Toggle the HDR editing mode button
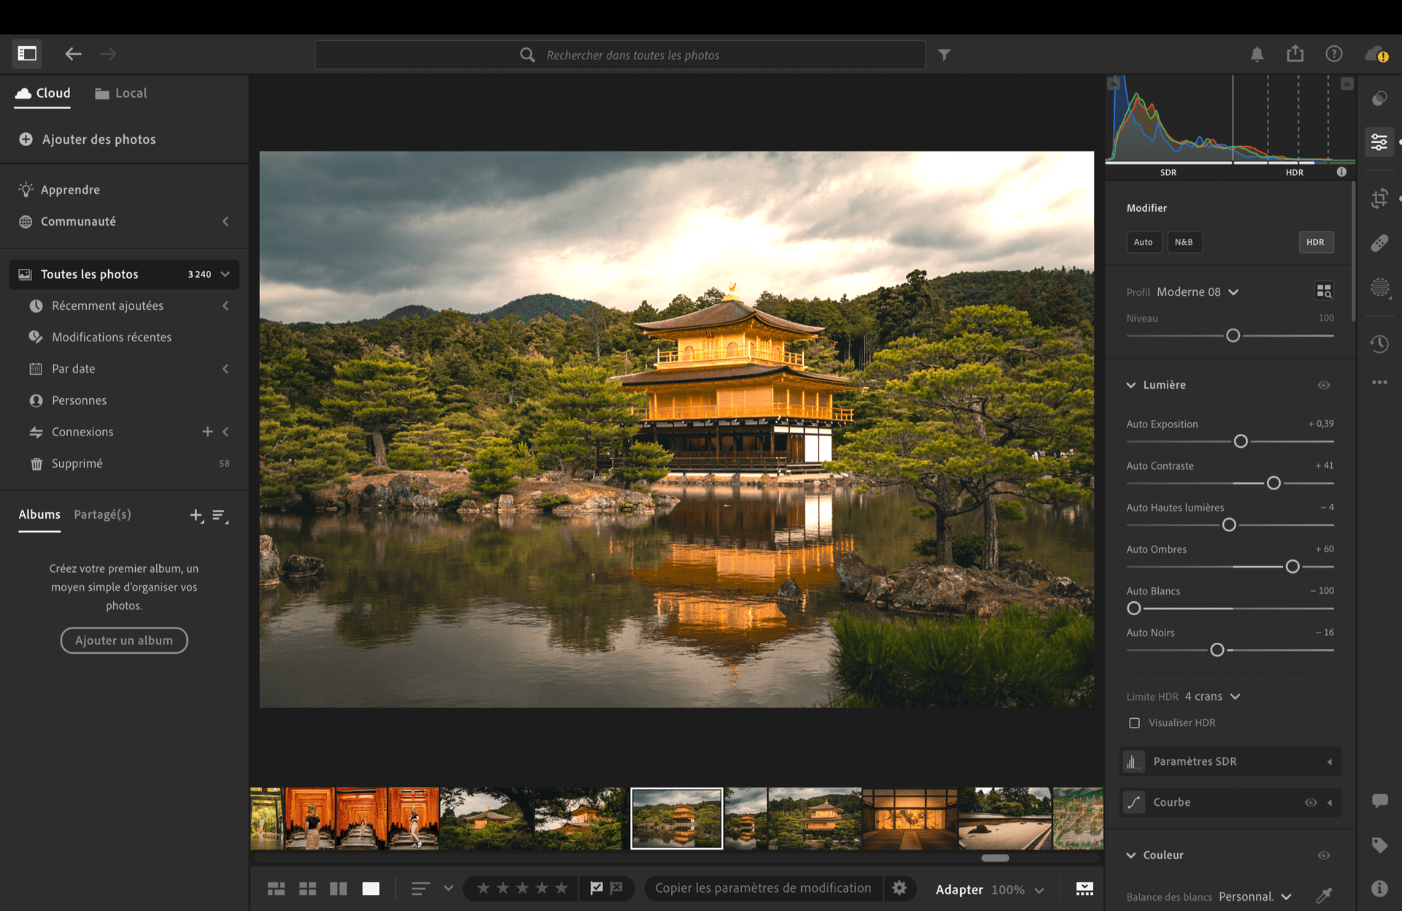This screenshot has height=911, width=1402. (x=1316, y=242)
